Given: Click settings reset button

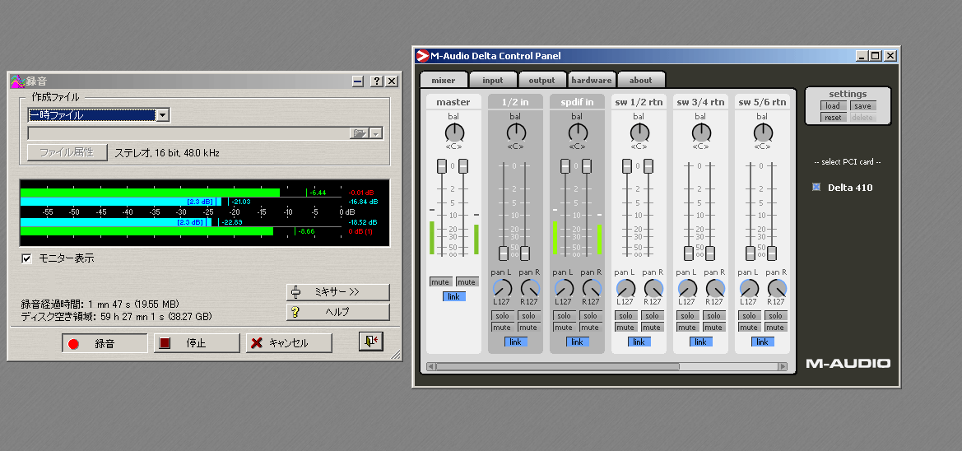Looking at the screenshot, I should pos(833,117).
